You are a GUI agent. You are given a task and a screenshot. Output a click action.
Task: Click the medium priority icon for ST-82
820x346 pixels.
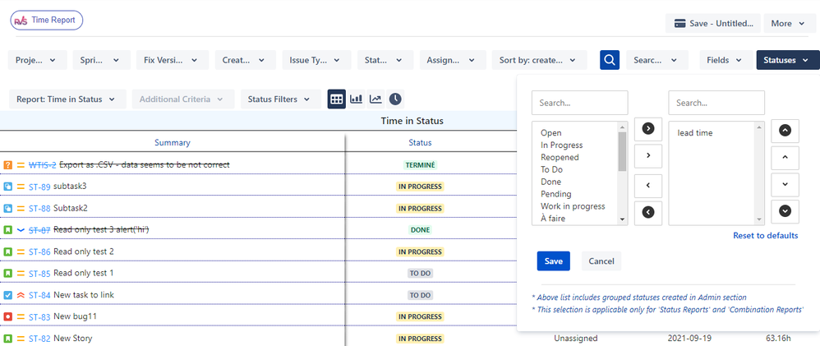click(21, 339)
